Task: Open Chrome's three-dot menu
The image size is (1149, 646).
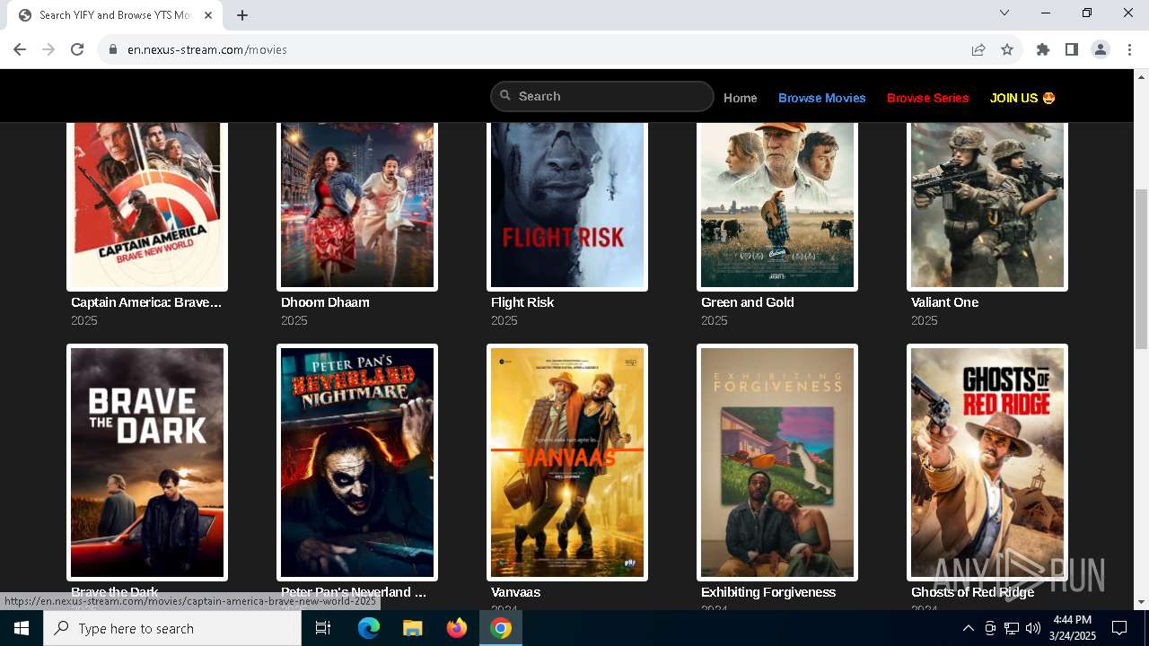Action: coord(1129,49)
